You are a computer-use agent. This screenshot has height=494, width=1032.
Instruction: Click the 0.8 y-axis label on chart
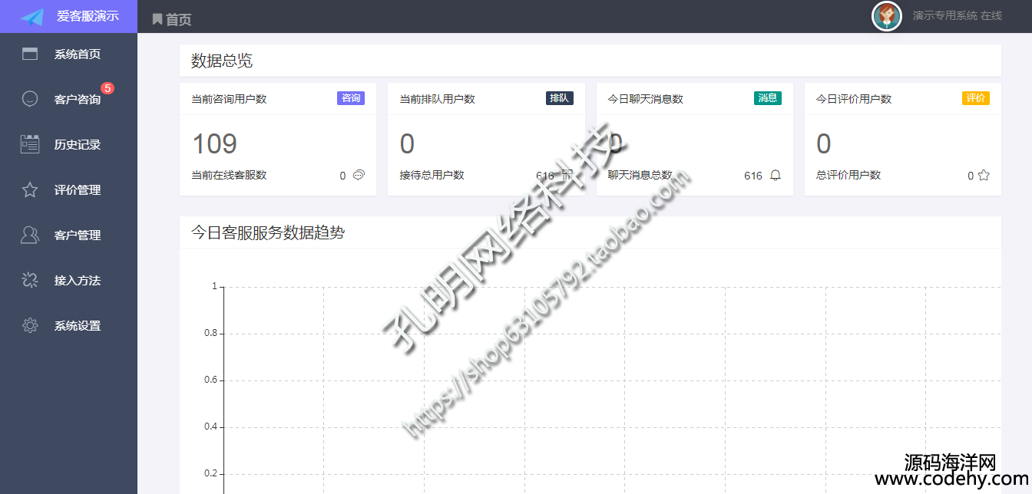pyautogui.click(x=210, y=334)
